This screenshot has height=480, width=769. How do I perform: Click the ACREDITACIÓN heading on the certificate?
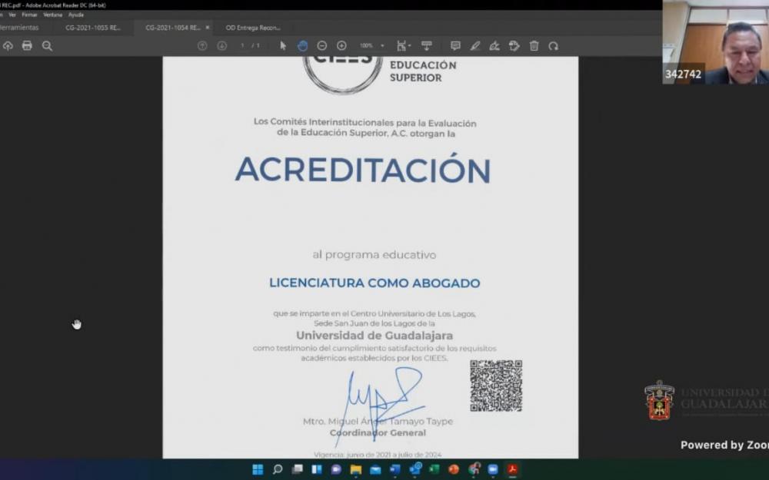pyautogui.click(x=363, y=170)
